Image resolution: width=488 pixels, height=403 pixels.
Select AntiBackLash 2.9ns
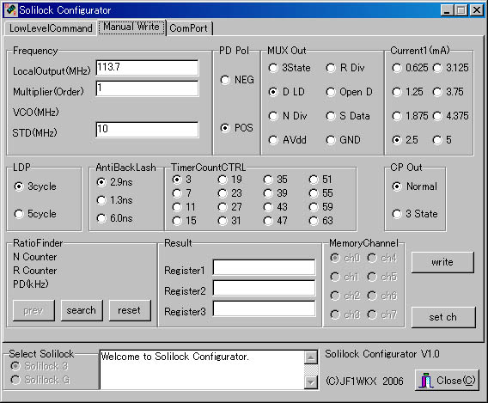pos(114,182)
